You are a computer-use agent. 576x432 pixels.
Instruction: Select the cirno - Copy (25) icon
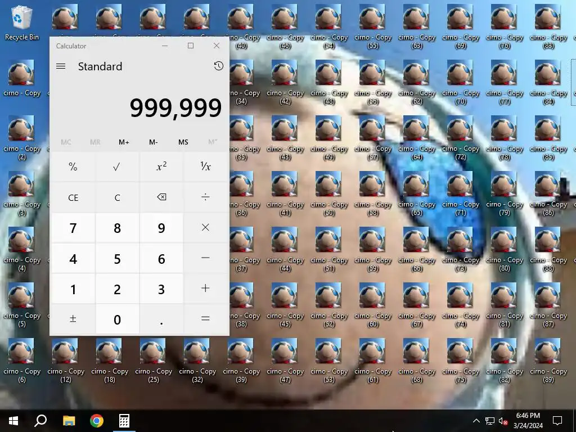coord(153,361)
